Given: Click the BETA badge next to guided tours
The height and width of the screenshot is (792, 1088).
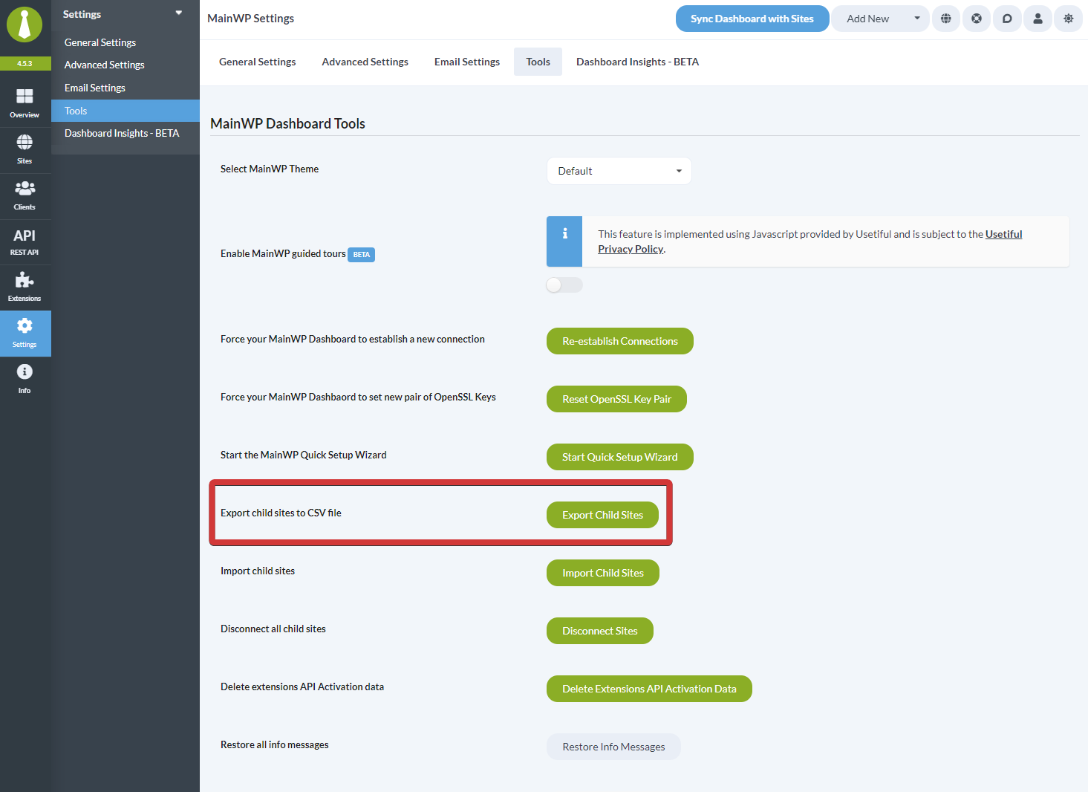Looking at the screenshot, I should (x=362, y=255).
